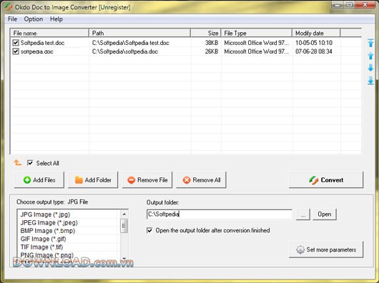Click the Remove File button
The width and height of the screenshot is (379, 283).
coord(147,180)
